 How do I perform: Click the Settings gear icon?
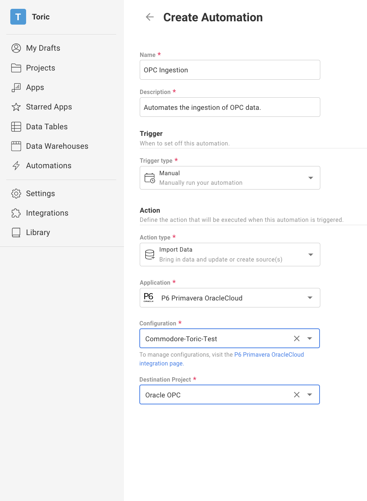tap(16, 194)
